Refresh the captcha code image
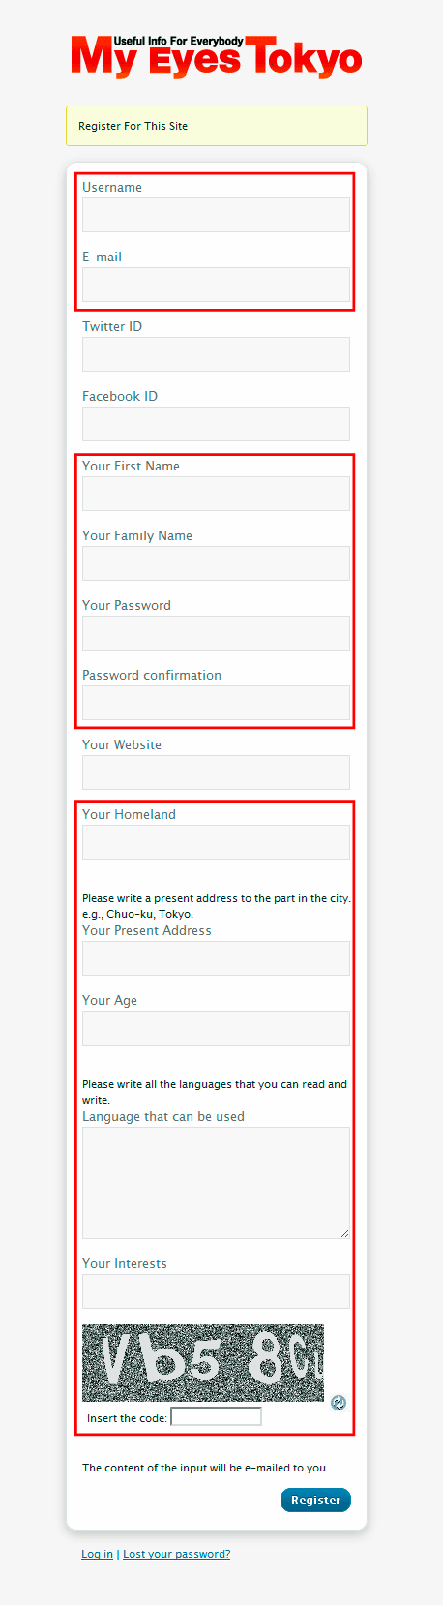Image resolution: width=443 pixels, height=1607 pixels. point(339,1403)
